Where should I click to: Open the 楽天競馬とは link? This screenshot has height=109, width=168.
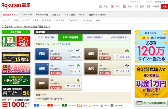pyautogui.click(x=161, y=2)
